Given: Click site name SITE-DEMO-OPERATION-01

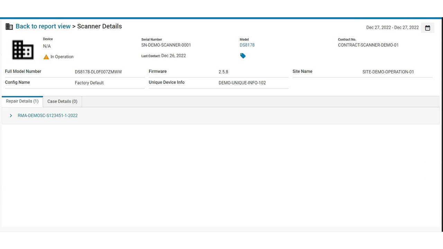Looking at the screenshot, I should [x=388, y=72].
